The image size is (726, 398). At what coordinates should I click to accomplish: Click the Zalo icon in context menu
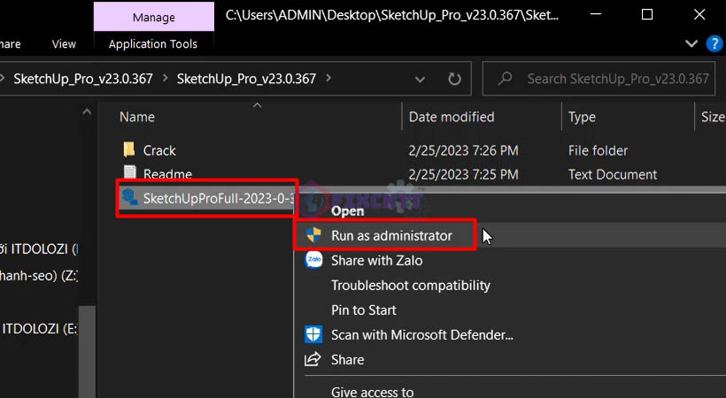313,260
